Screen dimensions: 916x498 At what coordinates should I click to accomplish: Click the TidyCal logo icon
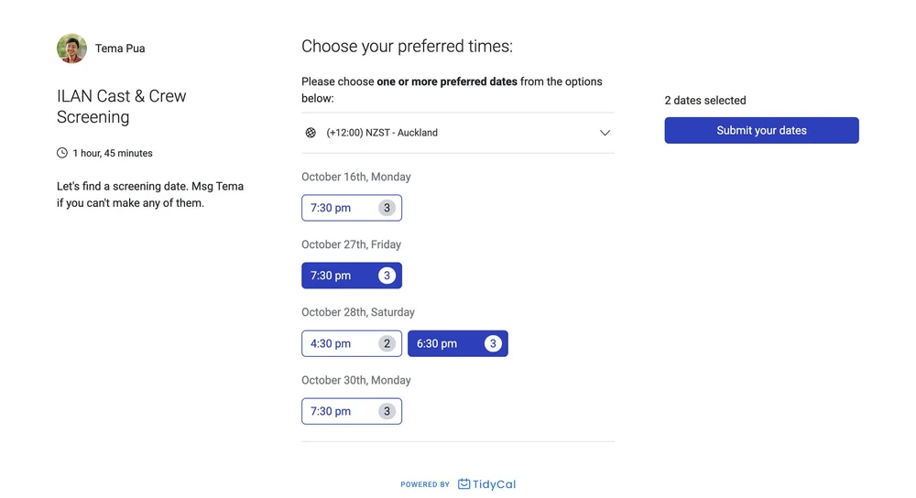(x=464, y=484)
